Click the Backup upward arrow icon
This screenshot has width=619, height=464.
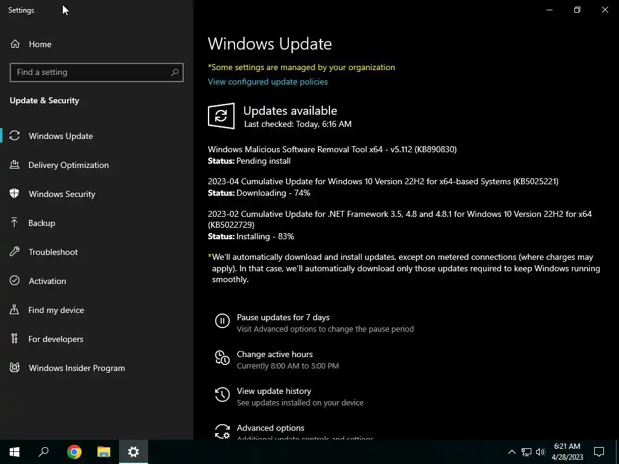tap(15, 223)
